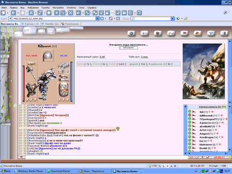Click the game's gold pile button
This screenshot has width=232, height=174.
coord(198,33)
